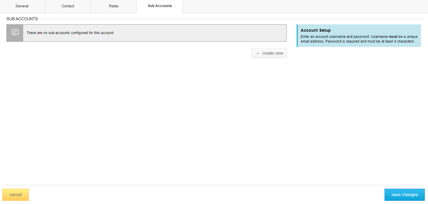
Task: Switch to the General tab
Action: [22, 6]
